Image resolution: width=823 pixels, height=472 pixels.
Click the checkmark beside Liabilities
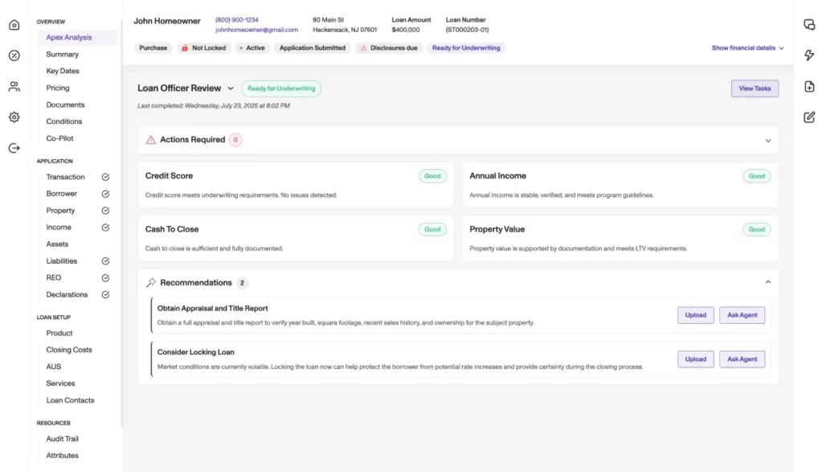[x=105, y=261]
